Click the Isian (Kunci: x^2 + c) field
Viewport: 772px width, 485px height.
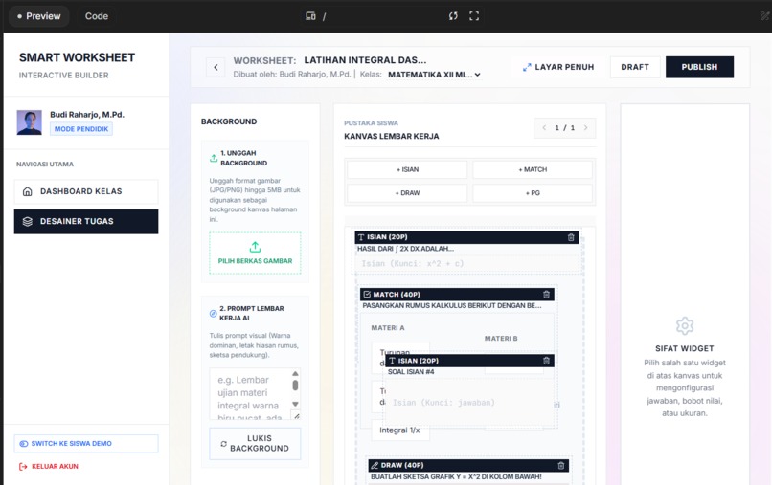(466, 264)
